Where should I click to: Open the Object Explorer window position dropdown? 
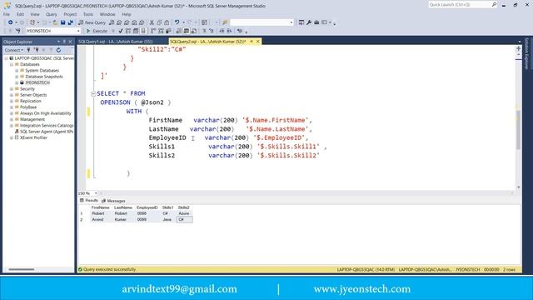coord(58,42)
